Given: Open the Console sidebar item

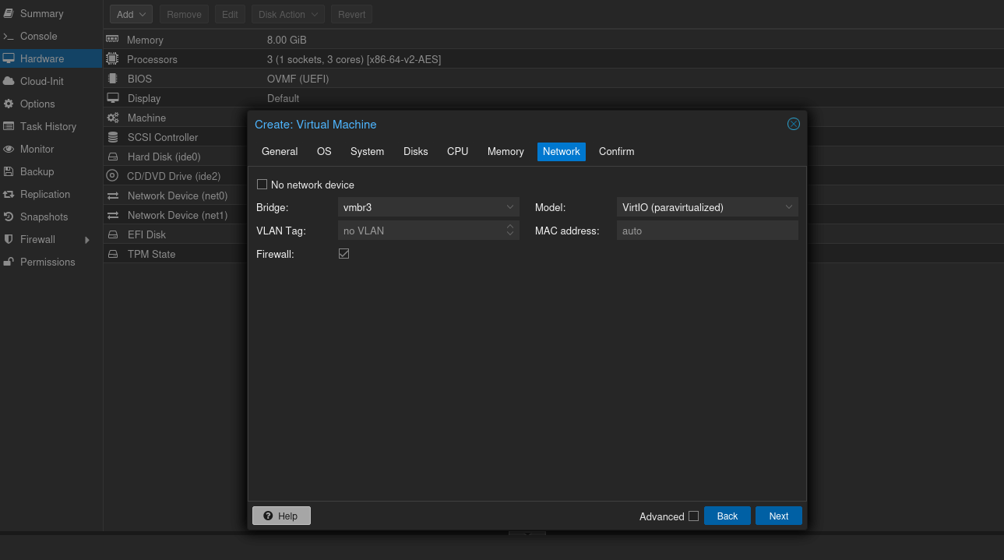Looking at the screenshot, I should coord(51,36).
